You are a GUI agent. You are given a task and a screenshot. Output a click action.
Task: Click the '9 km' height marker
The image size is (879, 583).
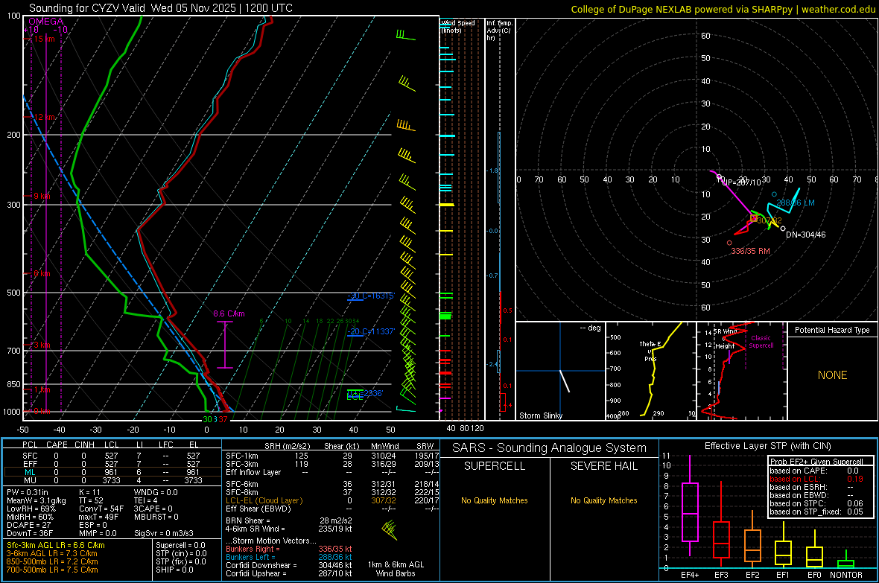[x=42, y=197]
